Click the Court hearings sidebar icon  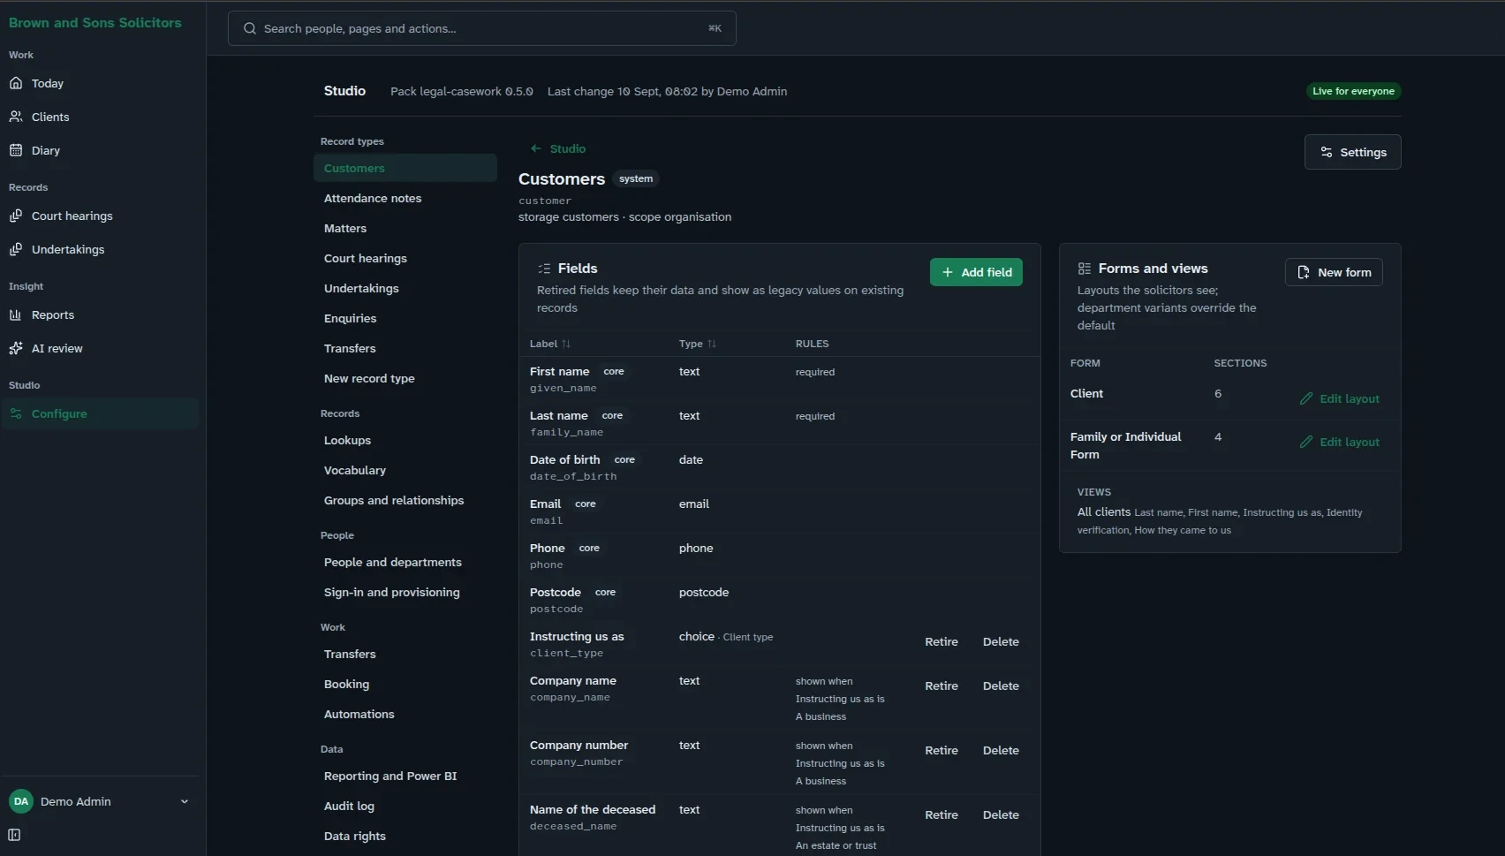[16, 216]
